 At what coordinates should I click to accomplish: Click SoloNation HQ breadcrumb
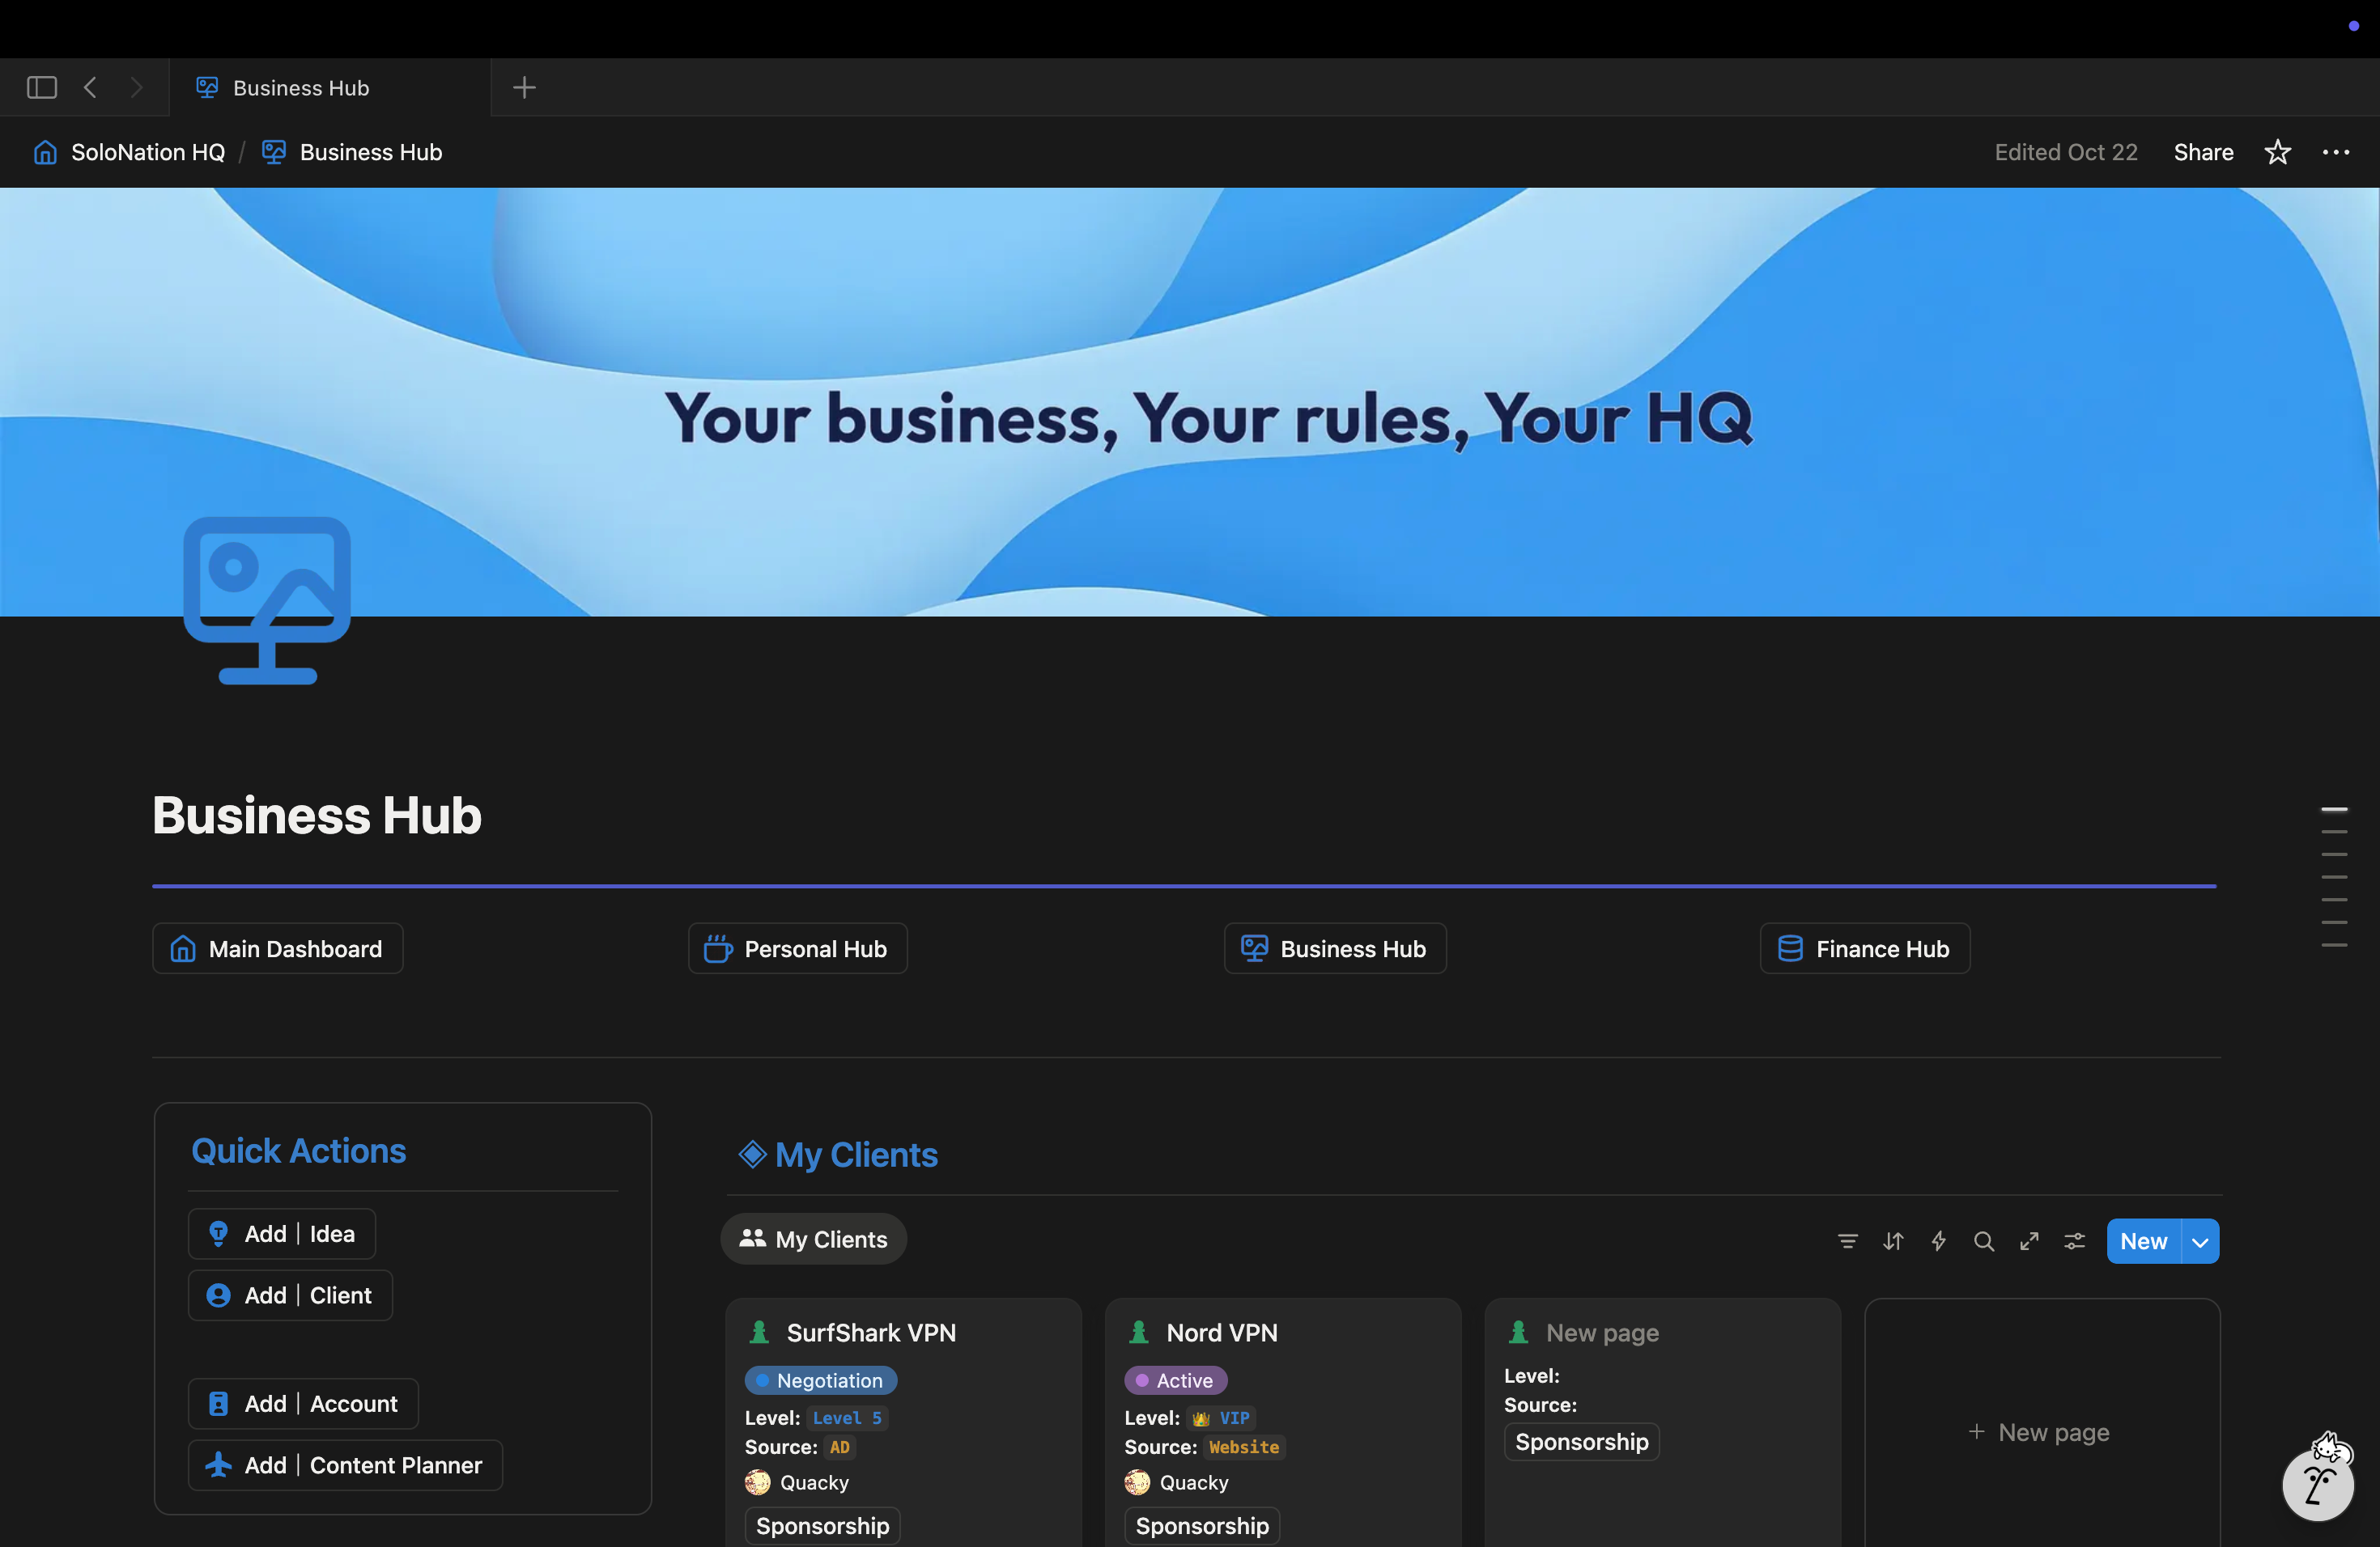[x=147, y=152]
